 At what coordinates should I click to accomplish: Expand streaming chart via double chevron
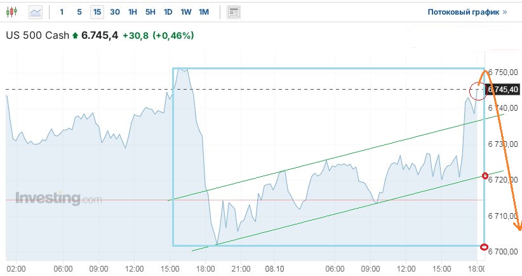[x=505, y=12]
